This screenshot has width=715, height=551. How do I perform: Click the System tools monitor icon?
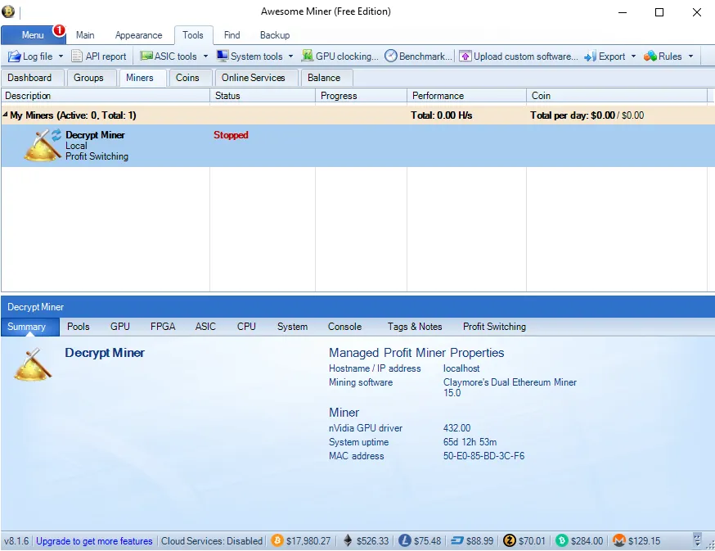coord(223,56)
